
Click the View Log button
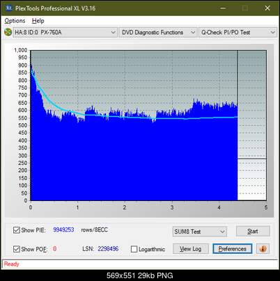pos(191,249)
